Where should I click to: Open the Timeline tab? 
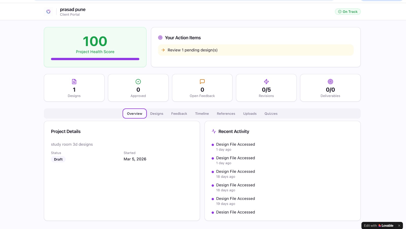point(202,113)
